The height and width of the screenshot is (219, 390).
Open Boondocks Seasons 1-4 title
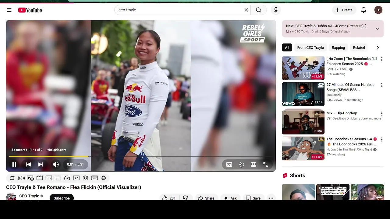coord(352,141)
